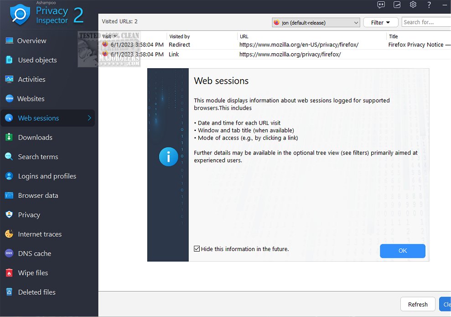Click the Privacy Inspector shield logo
This screenshot has width=451, height=317.
point(20,15)
